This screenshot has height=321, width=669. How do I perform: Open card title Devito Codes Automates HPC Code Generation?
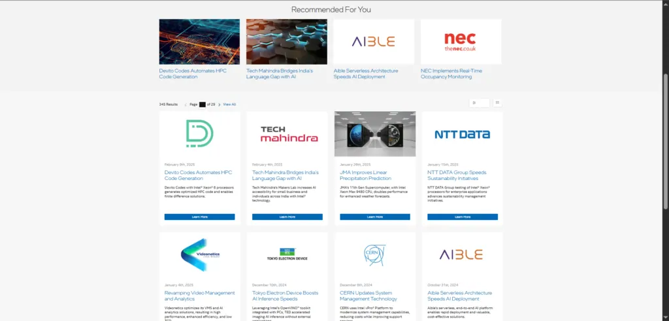[199, 176]
